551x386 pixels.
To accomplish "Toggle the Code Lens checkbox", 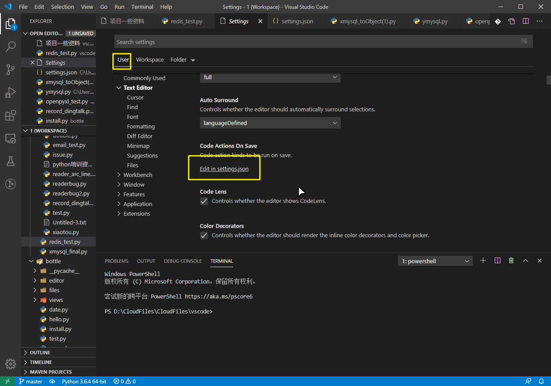I will (x=204, y=201).
